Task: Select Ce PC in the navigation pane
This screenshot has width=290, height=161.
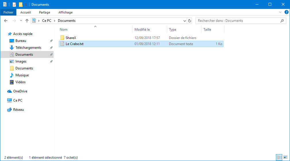Action: [x=17, y=100]
